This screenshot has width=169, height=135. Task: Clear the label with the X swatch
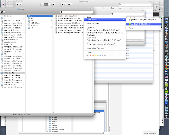[88, 55]
